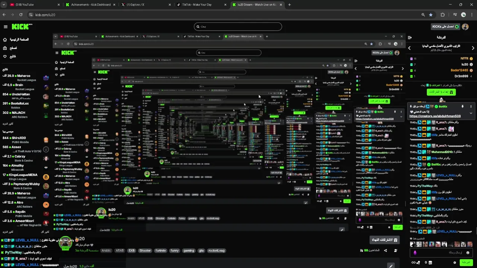Click r_a_w_a_n username in chat
Image resolution: width=477 pixels, height=268 pixels.
tap(443, 209)
